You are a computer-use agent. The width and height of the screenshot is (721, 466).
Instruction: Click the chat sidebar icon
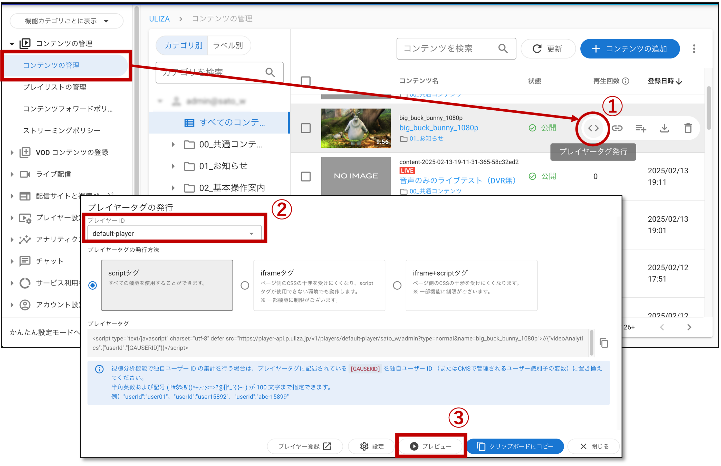[25, 261]
